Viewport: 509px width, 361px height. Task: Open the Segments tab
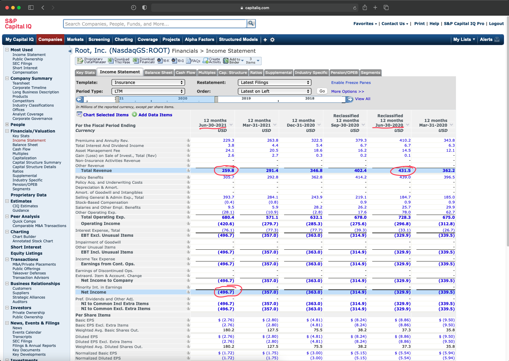pyautogui.click(x=370, y=72)
